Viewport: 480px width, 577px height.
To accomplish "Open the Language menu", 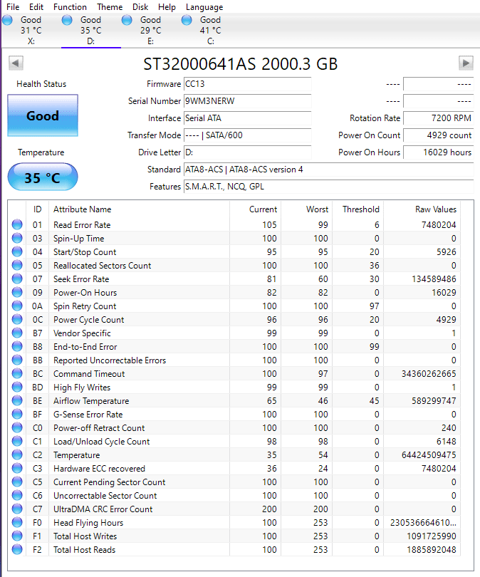I will coord(204,7).
